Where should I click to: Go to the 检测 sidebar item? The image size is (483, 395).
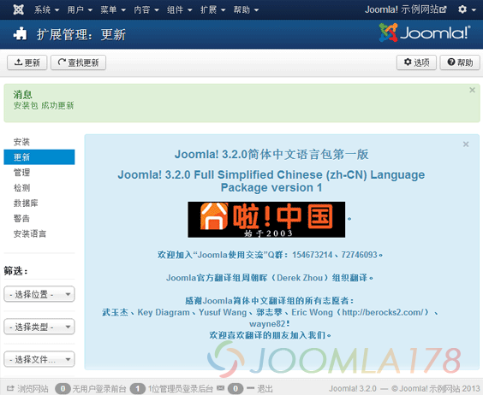(x=21, y=187)
